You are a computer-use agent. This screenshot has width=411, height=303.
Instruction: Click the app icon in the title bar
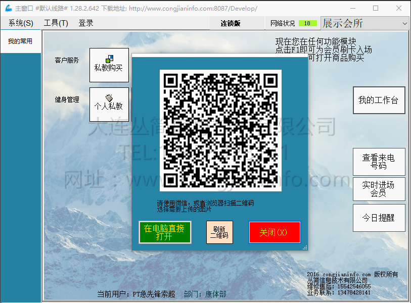(x=9, y=8)
